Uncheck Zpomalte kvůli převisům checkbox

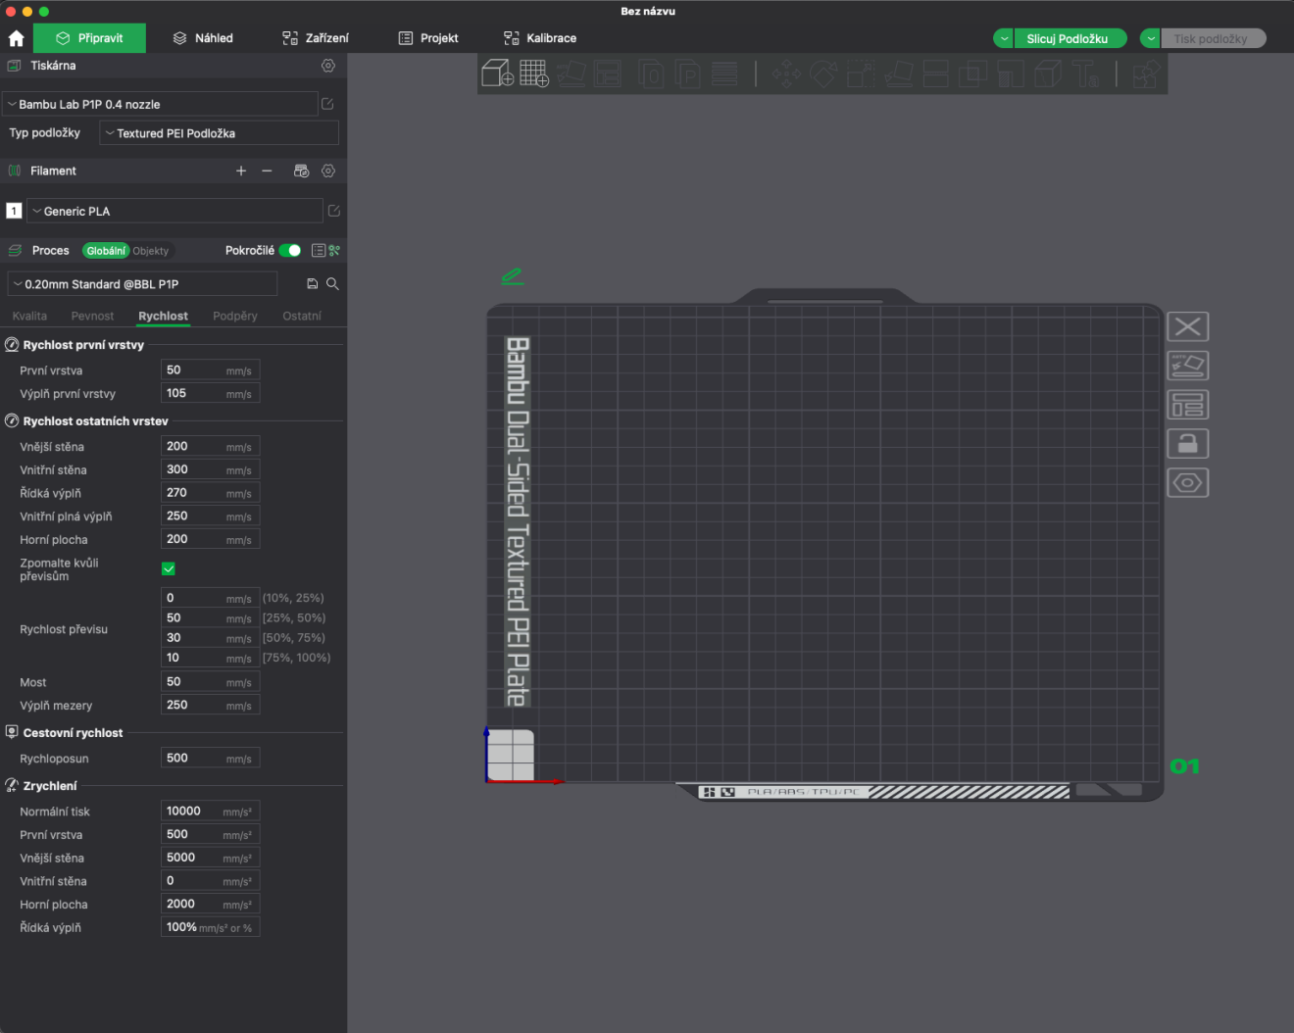tap(169, 568)
